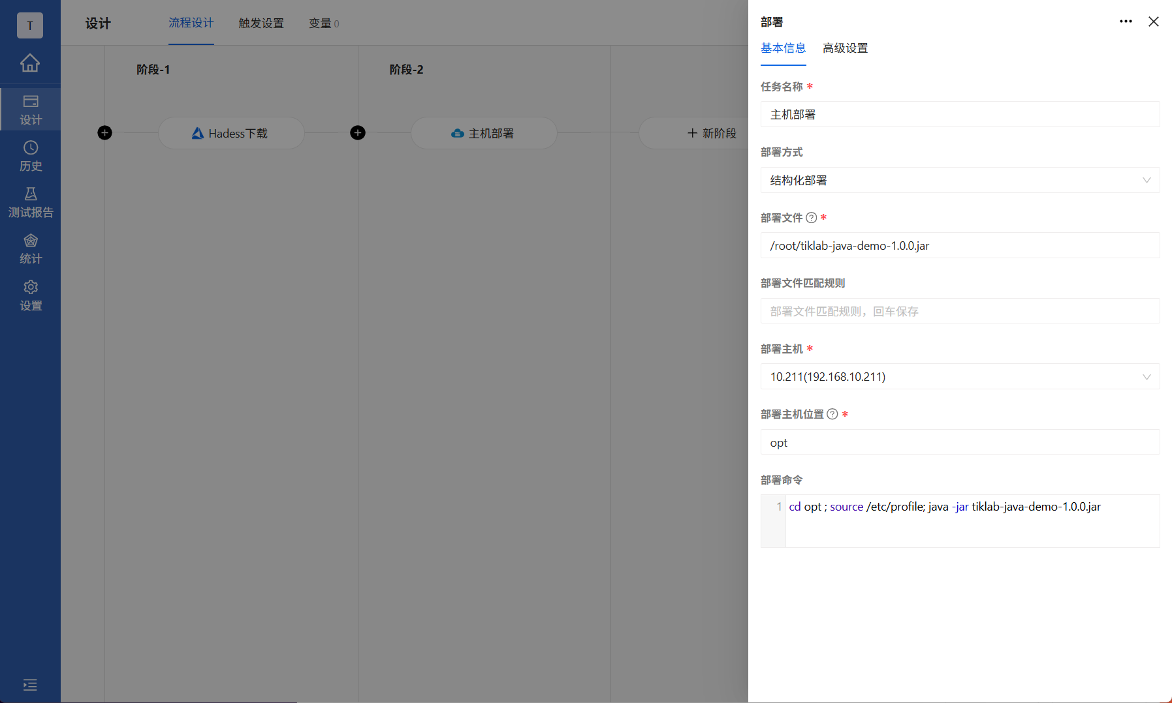Click the 部署文件匹配规则 input field
The height and width of the screenshot is (703, 1172).
click(959, 311)
